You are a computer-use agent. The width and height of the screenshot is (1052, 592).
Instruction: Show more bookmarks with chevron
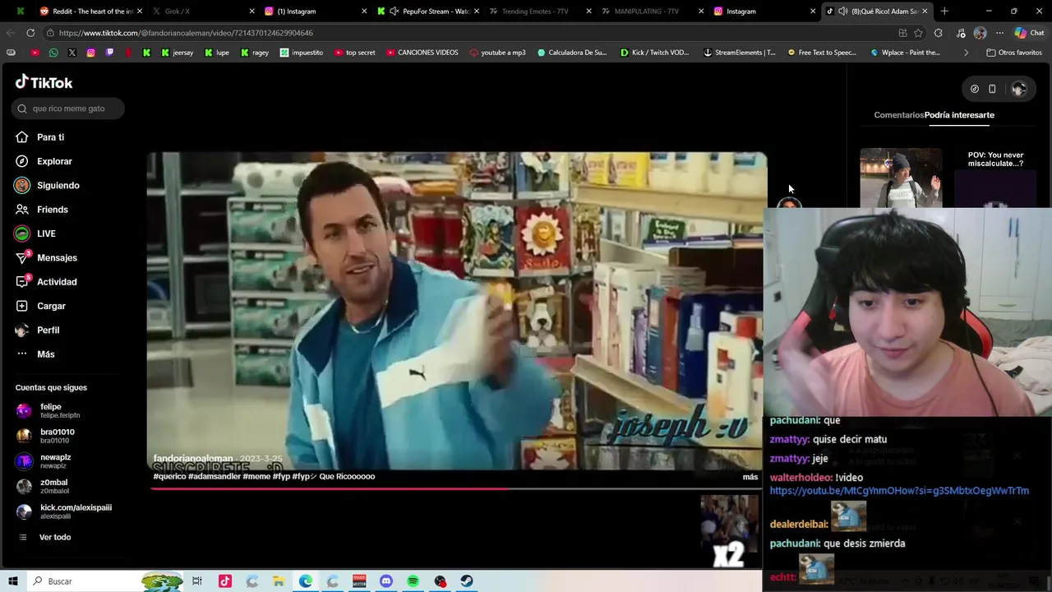pyautogui.click(x=966, y=53)
